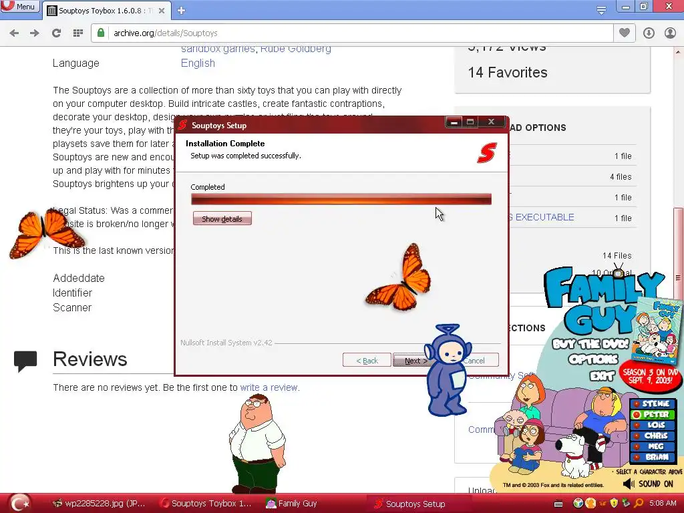Switch to the Souptoys Toybox browser tab
684x513 pixels.
(x=102, y=11)
